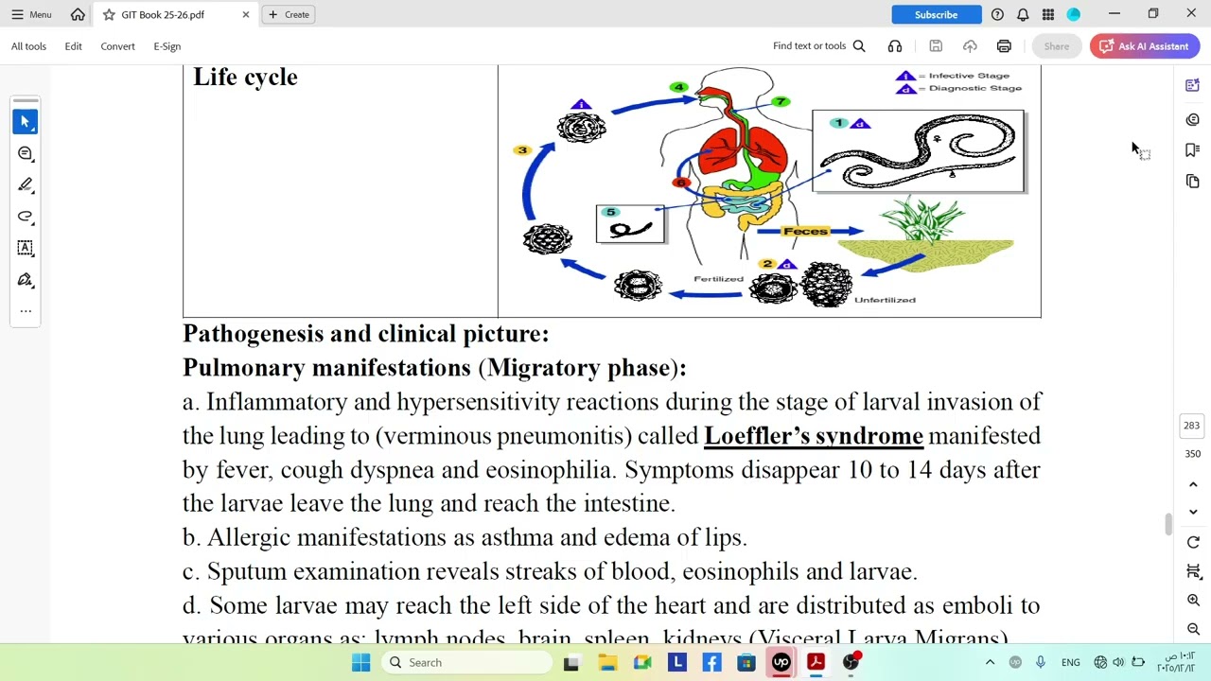Open AI Assistant panel icon in right sidebar
Screen dimensions: 1211x681
pos(1193,86)
